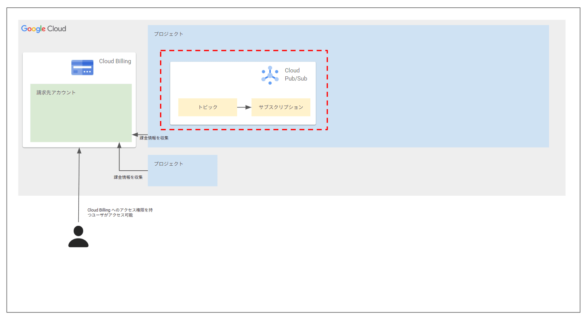Click 課金情報を収集 label near lower project

pos(128,177)
